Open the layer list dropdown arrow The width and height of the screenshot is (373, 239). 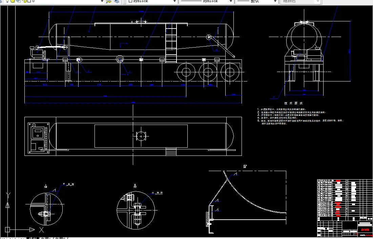(102, 1)
